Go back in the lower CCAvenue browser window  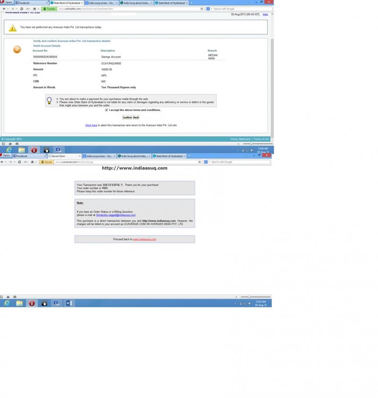coord(2,162)
